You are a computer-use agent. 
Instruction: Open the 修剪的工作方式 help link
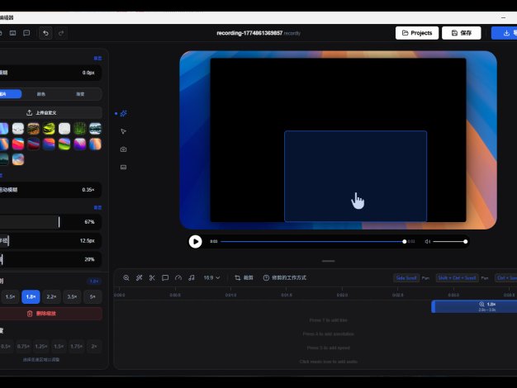tap(285, 278)
